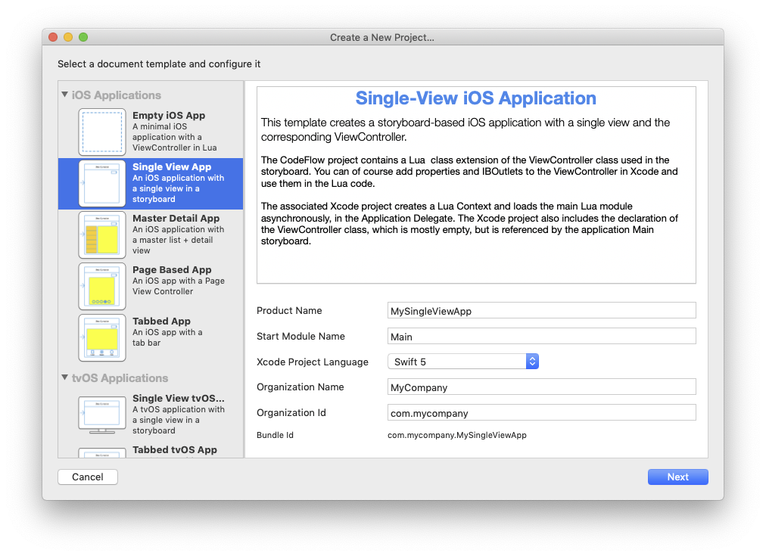Edit the Organization Name field
766x556 pixels.
(x=541, y=387)
